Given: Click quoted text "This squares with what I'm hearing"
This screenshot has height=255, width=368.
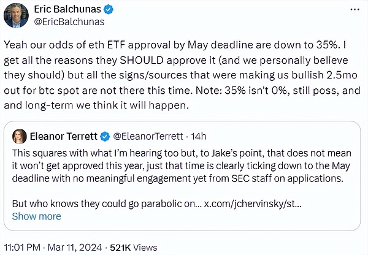Looking at the screenshot, I should (x=92, y=150).
